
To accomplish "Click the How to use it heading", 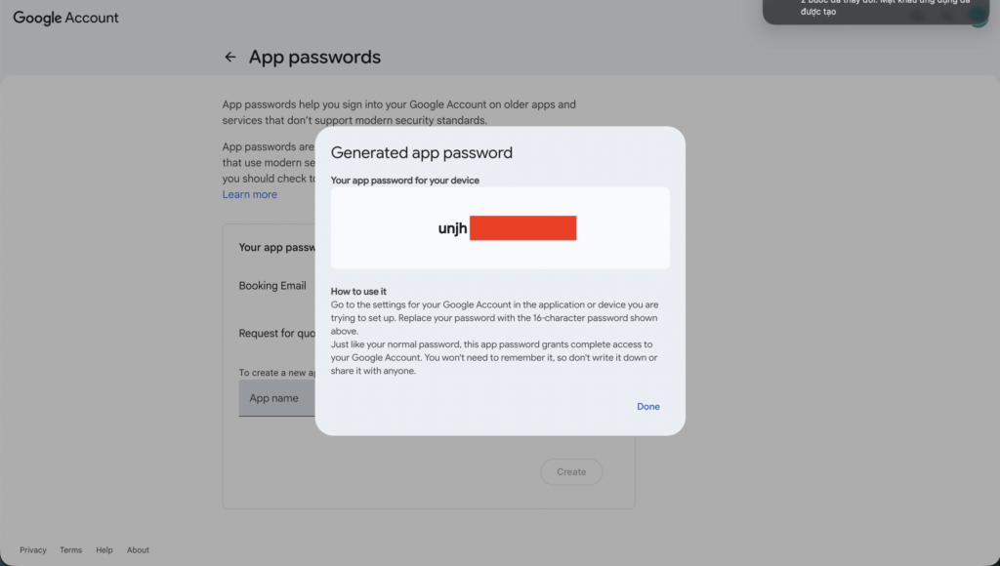I will [358, 292].
